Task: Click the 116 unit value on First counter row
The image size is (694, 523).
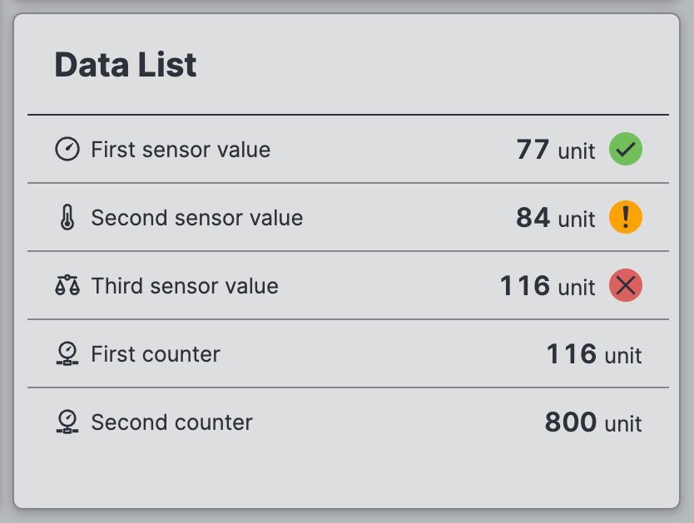Action: pyautogui.click(x=594, y=355)
